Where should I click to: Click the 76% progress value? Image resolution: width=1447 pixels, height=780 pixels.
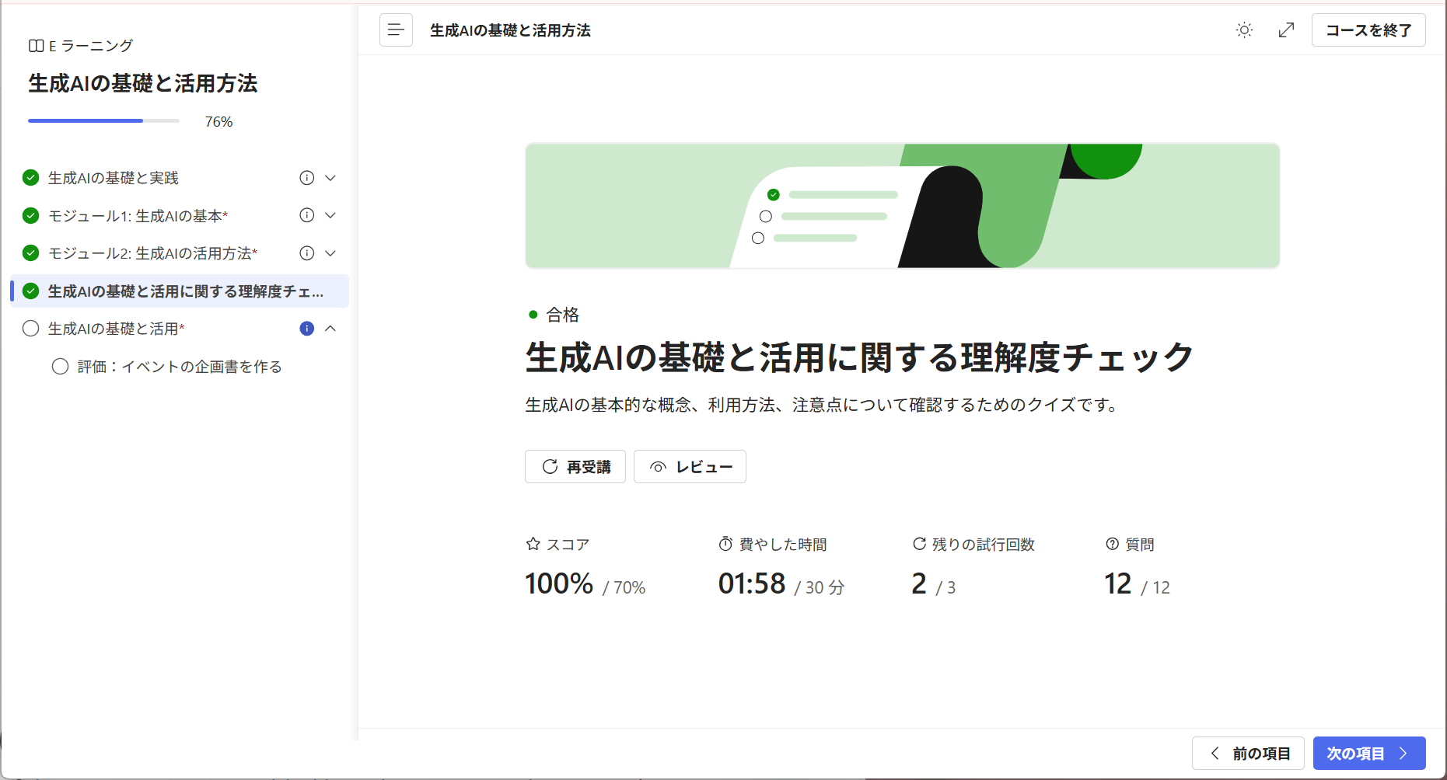click(x=218, y=122)
